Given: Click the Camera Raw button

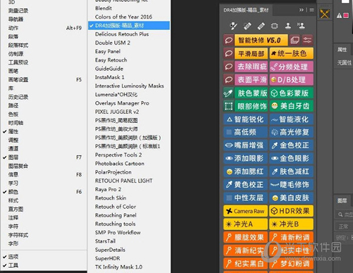Looking at the screenshot, I should click(245, 211).
